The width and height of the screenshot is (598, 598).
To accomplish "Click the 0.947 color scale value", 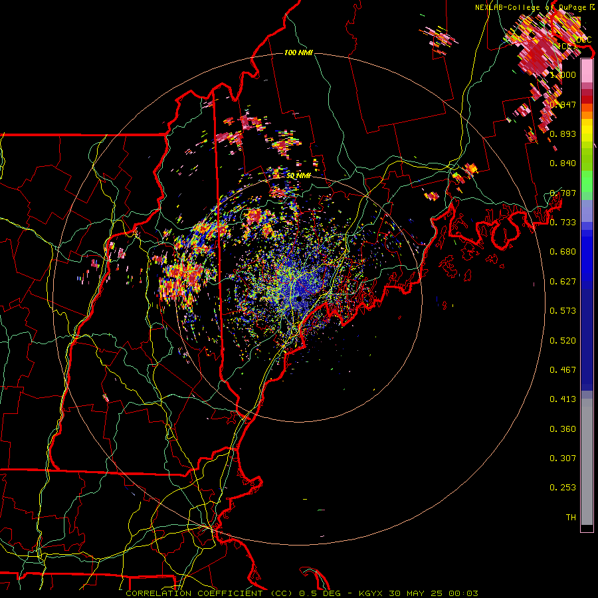I will click(x=563, y=104).
